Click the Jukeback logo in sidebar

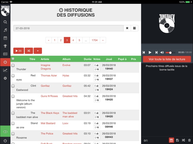click(x=5, y=11)
